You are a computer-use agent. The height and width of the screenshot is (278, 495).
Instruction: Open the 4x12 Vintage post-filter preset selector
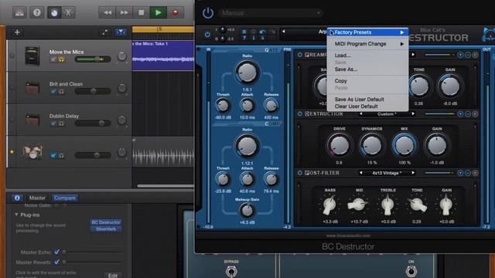pos(387,173)
